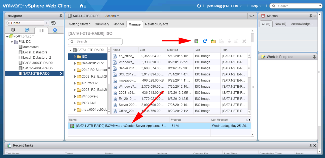325x158 pixels.
Task: Show Acknowledged alarms tab
Action: [302, 24]
